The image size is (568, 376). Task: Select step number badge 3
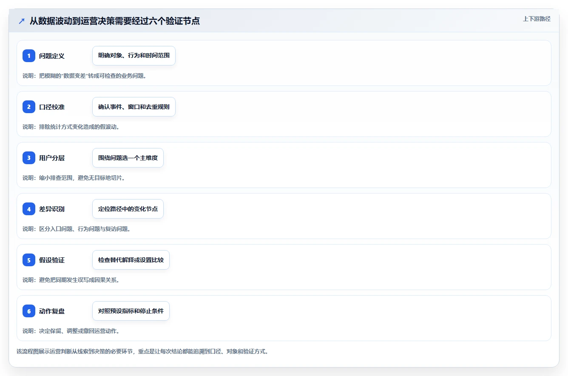(29, 158)
